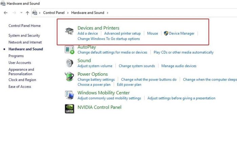Viewport: 237px width, 148px height.
Task: Adjust commonly used mobility settings
Action: (109, 98)
